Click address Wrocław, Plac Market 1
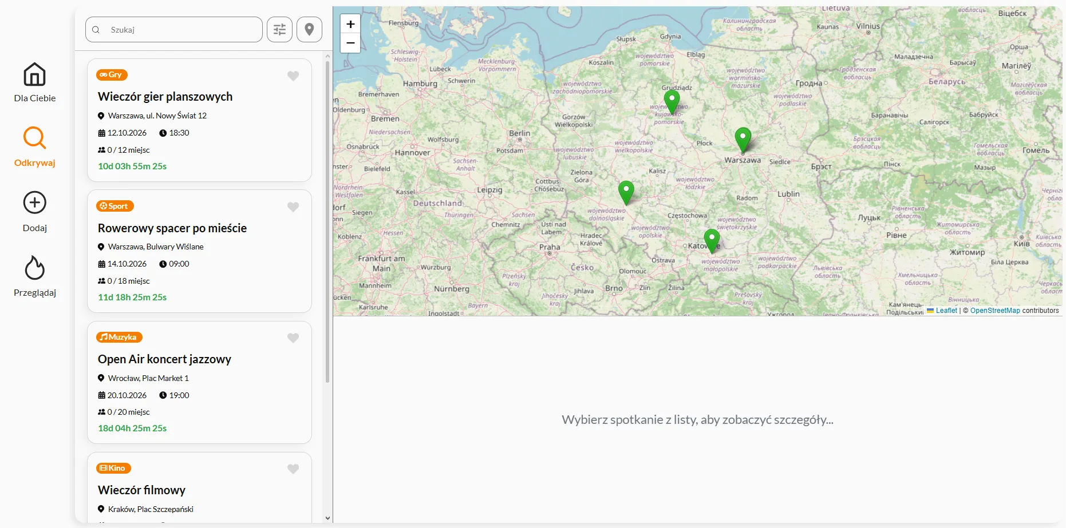The width and height of the screenshot is (1066, 528). click(148, 378)
